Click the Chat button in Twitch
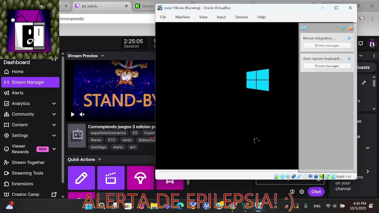 (x=316, y=192)
